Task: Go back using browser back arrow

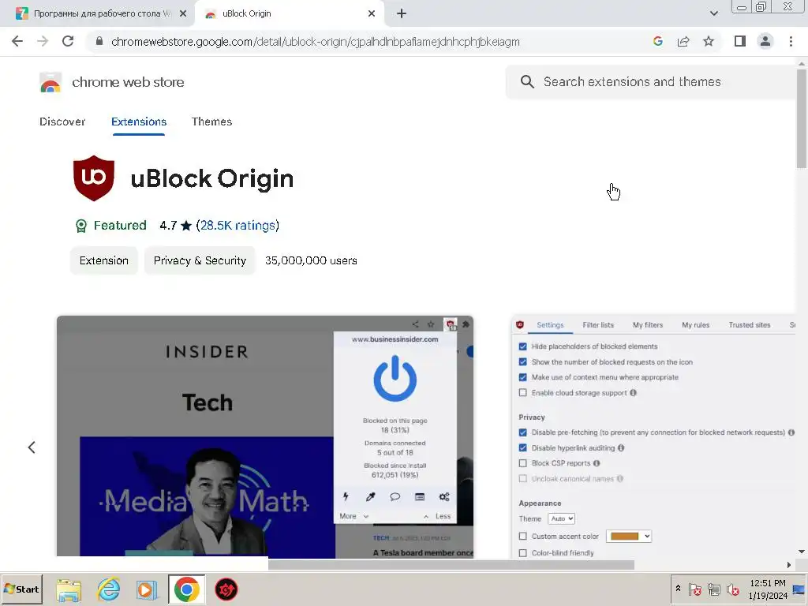Action: (17, 41)
